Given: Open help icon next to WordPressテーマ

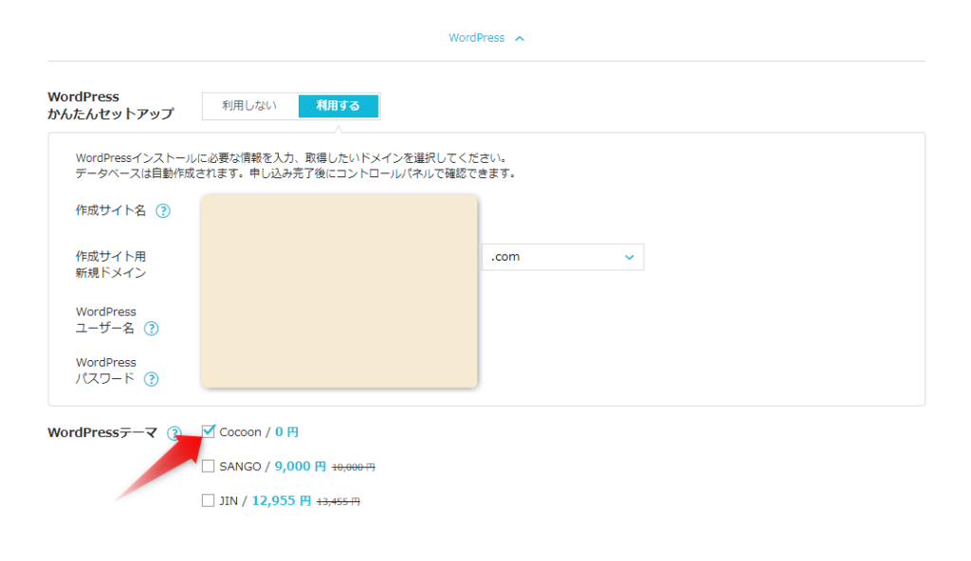Looking at the screenshot, I should point(174,433).
